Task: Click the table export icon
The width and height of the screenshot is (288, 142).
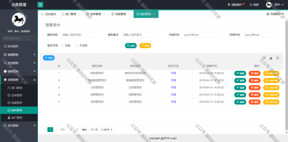Action: (271, 58)
